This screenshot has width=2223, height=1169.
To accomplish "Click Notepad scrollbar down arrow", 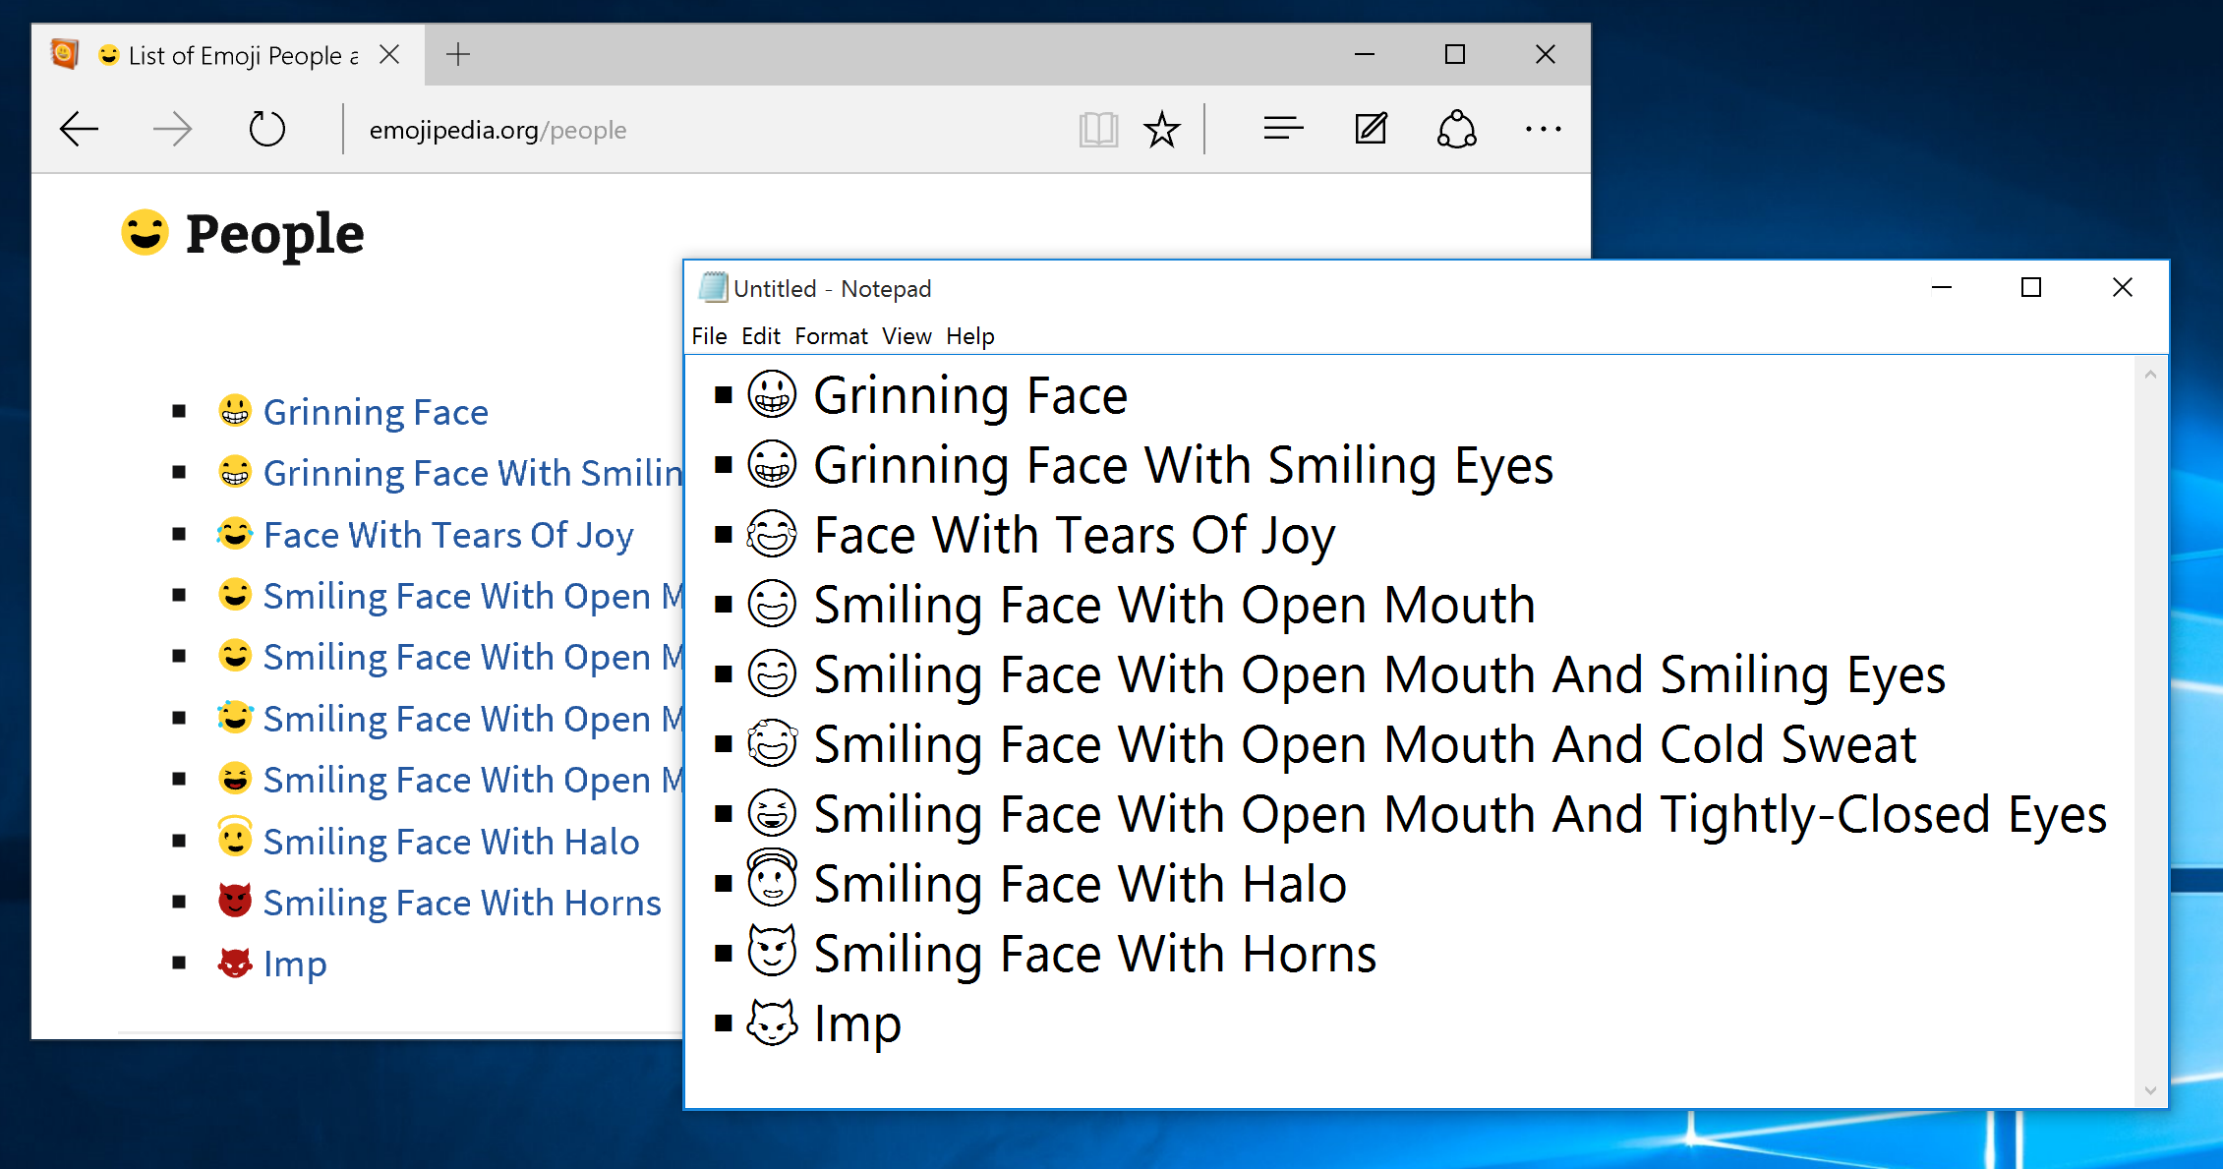I will 2150,1089.
